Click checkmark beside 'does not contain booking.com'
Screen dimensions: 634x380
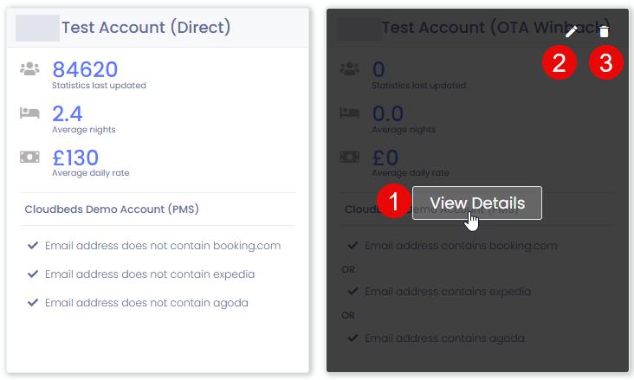click(x=33, y=246)
